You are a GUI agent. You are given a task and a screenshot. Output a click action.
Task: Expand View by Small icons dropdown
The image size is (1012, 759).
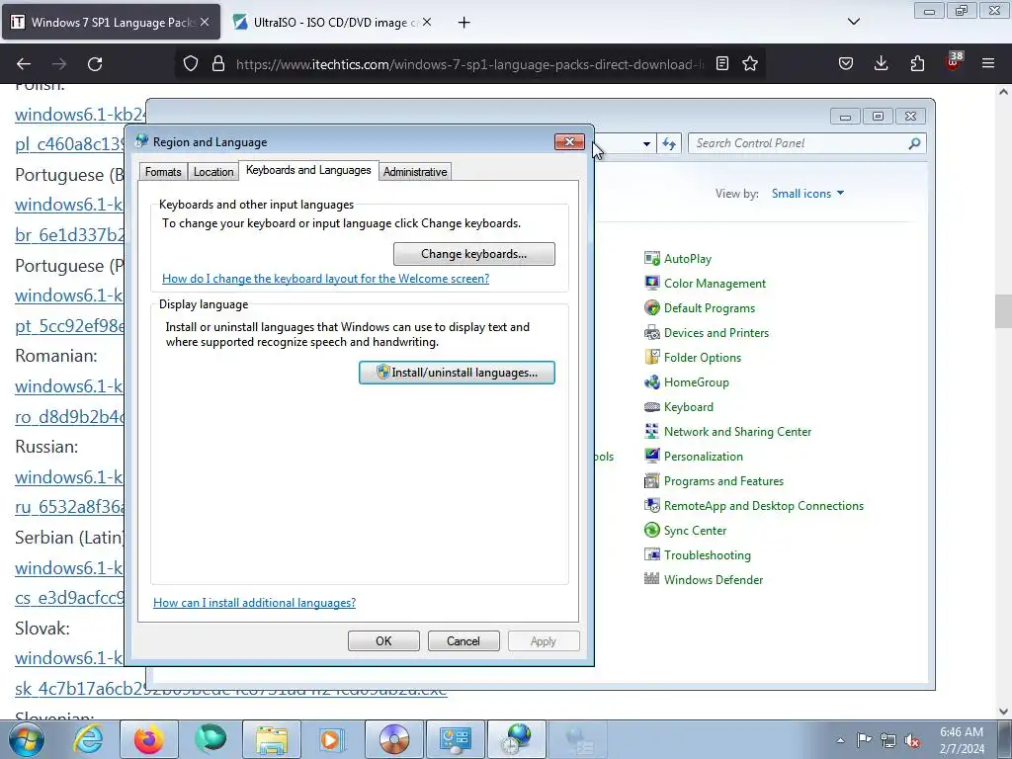tap(808, 194)
